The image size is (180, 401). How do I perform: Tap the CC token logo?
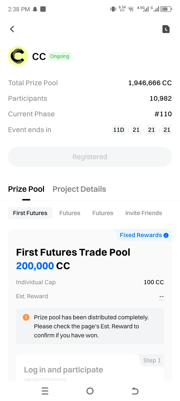18,56
